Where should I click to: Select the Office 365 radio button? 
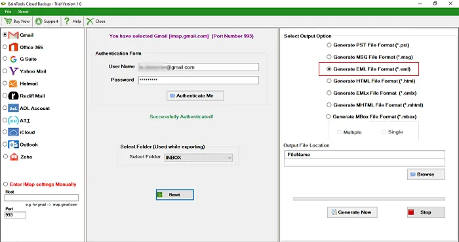pyautogui.click(x=5, y=46)
